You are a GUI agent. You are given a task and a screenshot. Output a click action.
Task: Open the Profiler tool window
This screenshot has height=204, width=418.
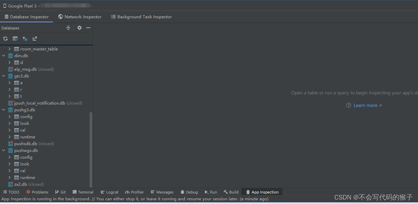pos(134,192)
